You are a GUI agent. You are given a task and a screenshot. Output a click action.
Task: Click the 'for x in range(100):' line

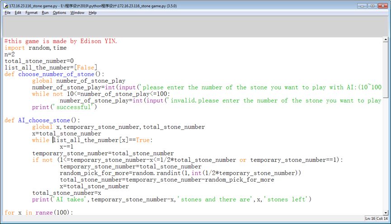pyautogui.click(x=39, y=212)
